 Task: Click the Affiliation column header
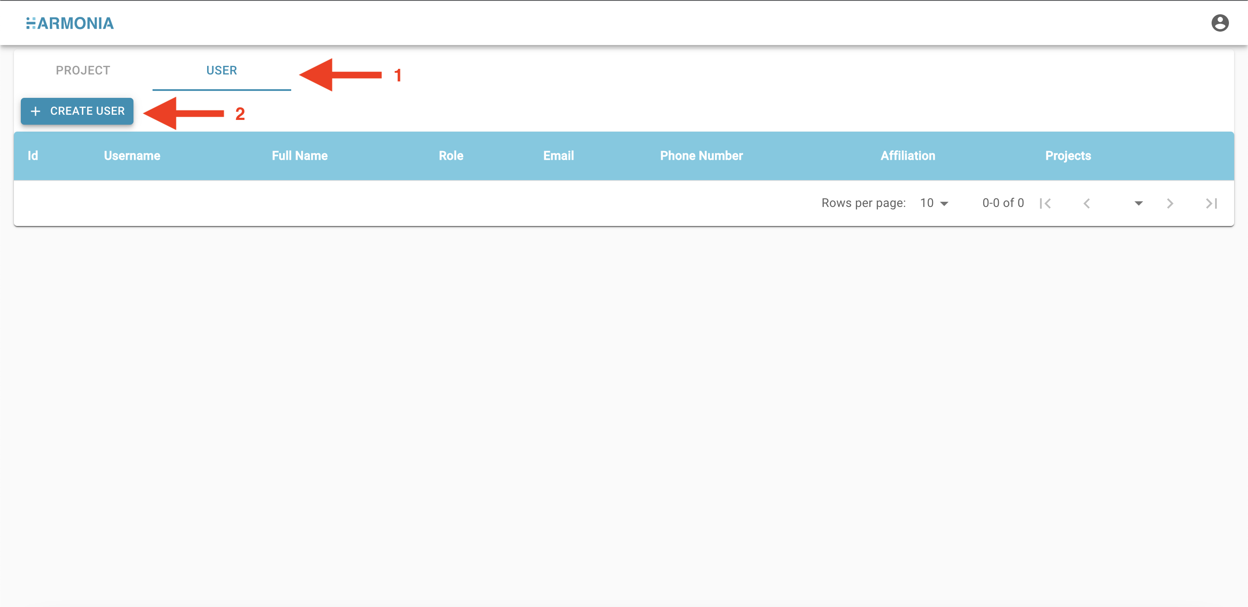[907, 155]
